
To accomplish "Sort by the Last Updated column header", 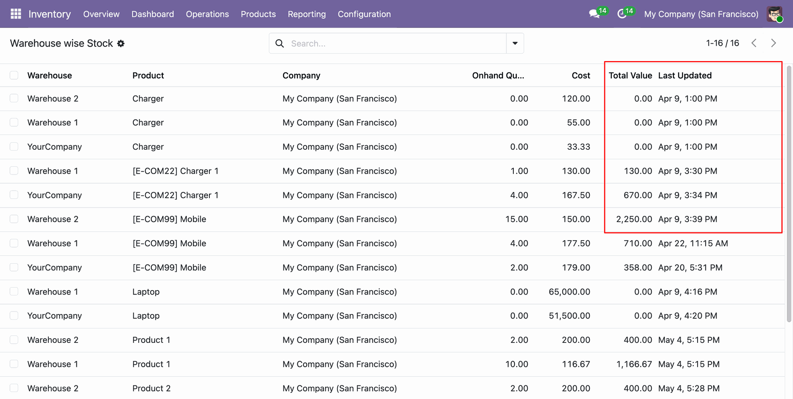I will [685, 76].
